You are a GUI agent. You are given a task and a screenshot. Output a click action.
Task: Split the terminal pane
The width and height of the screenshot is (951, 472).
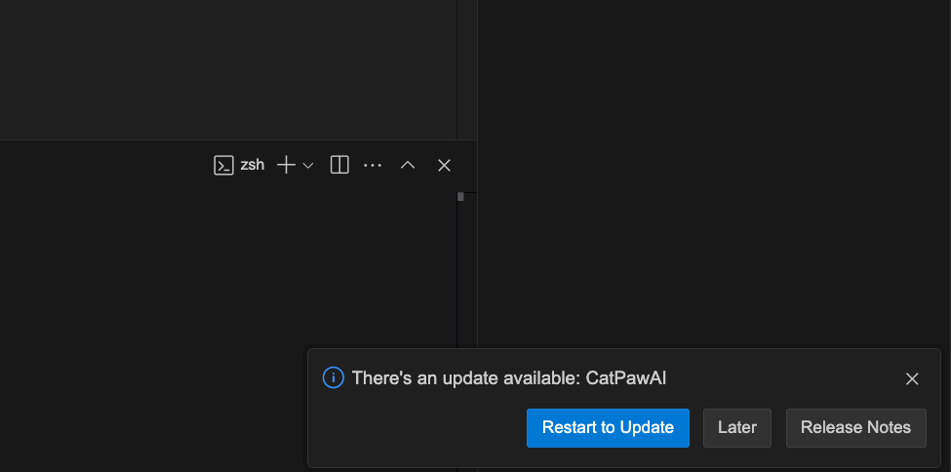click(x=339, y=166)
